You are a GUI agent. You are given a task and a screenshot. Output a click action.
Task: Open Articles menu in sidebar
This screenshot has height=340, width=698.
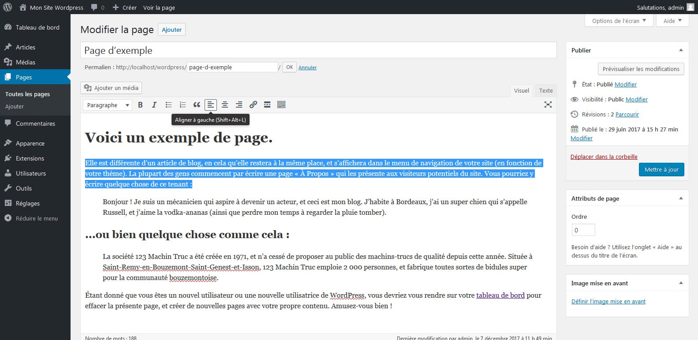pyautogui.click(x=35, y=47)
